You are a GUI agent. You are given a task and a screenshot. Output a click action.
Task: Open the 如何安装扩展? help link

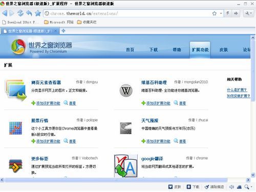pyautogui.click(x=238, y=96)
